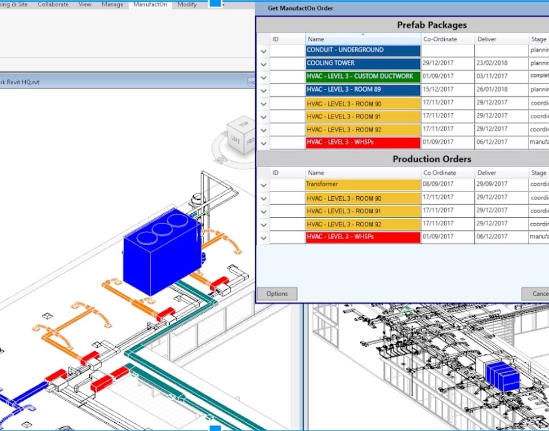Click the green HVAC - LEVEL 3 - CUSTOM DUCTWORK row
Viewport: 549px width, 431px height.
pyautogui.click(x=362, y=76)
